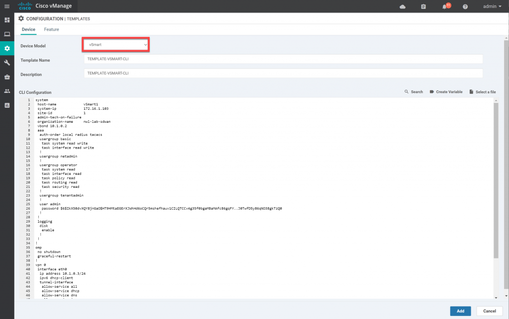Switch to the Feature tab
Screen dimensions: 509x319
[51, 29]
